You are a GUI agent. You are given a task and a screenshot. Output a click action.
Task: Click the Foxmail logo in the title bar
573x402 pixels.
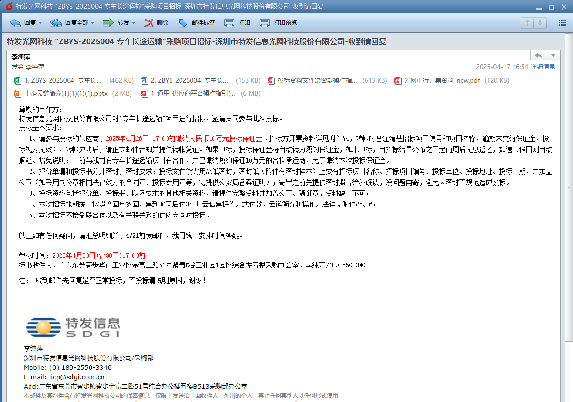(9, 6)
